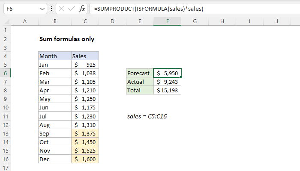Click the $1,105 sales cell
The image size is (300, 171).
coord(85,82)
